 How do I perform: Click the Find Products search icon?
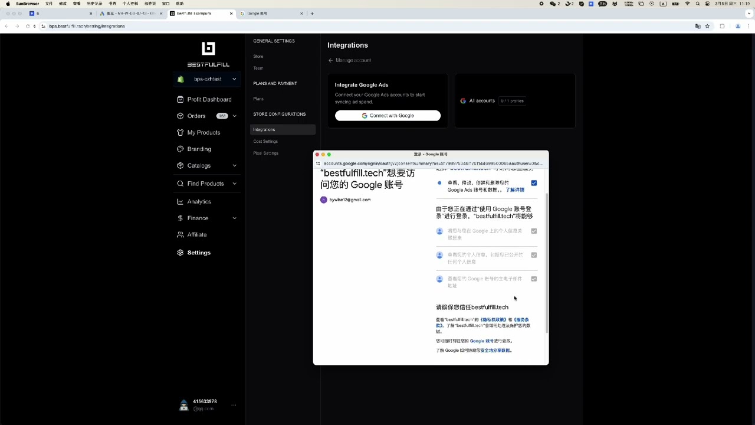click(180, 184)
